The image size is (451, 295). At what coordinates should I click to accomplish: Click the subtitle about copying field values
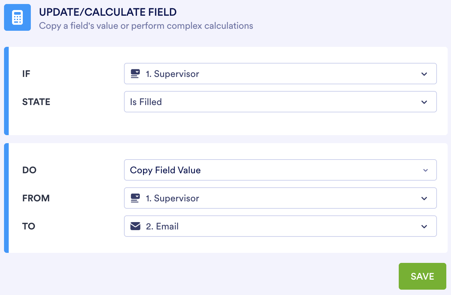tap(146, 26)
